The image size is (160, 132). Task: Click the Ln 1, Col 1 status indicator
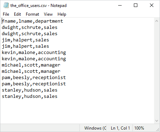tap(120, 128)
